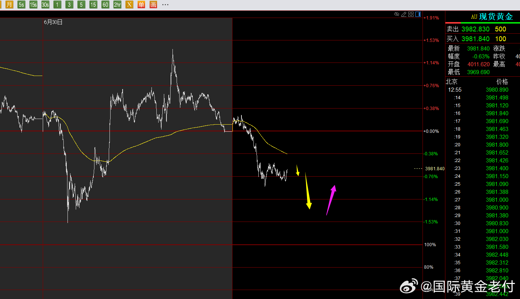Screen dimensions: 520x299
Task: Click the +0.00% axis label
Action: click(x=431, y=131)
